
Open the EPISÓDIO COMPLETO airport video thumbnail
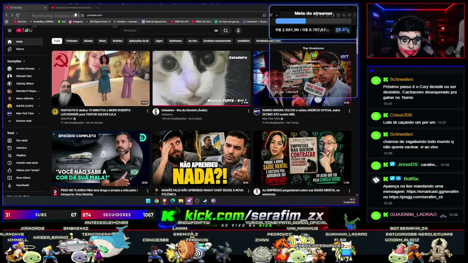[101, 158]
